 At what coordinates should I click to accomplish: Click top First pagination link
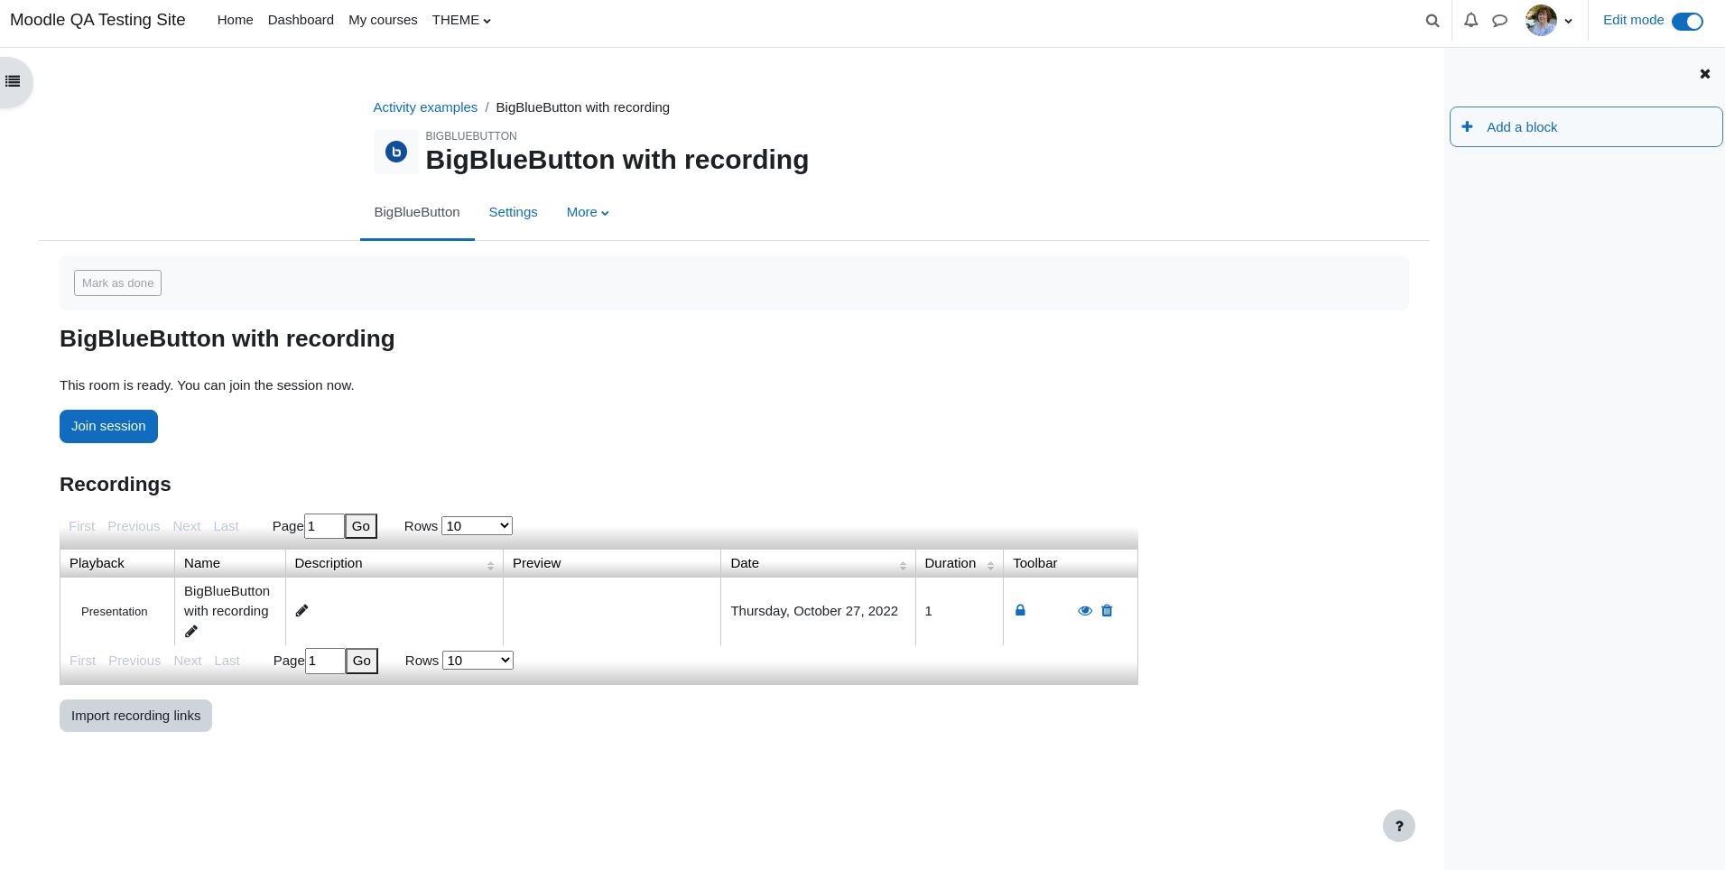point(81,526)
